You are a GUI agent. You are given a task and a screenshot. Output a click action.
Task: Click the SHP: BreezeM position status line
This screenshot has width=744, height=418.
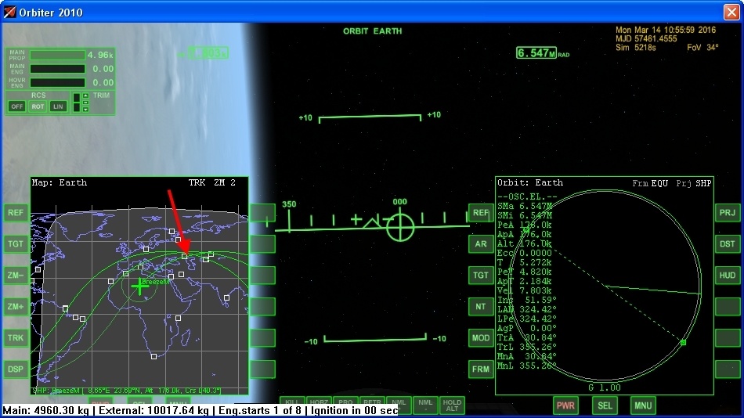pyautogui.click(x=127, y=391)
